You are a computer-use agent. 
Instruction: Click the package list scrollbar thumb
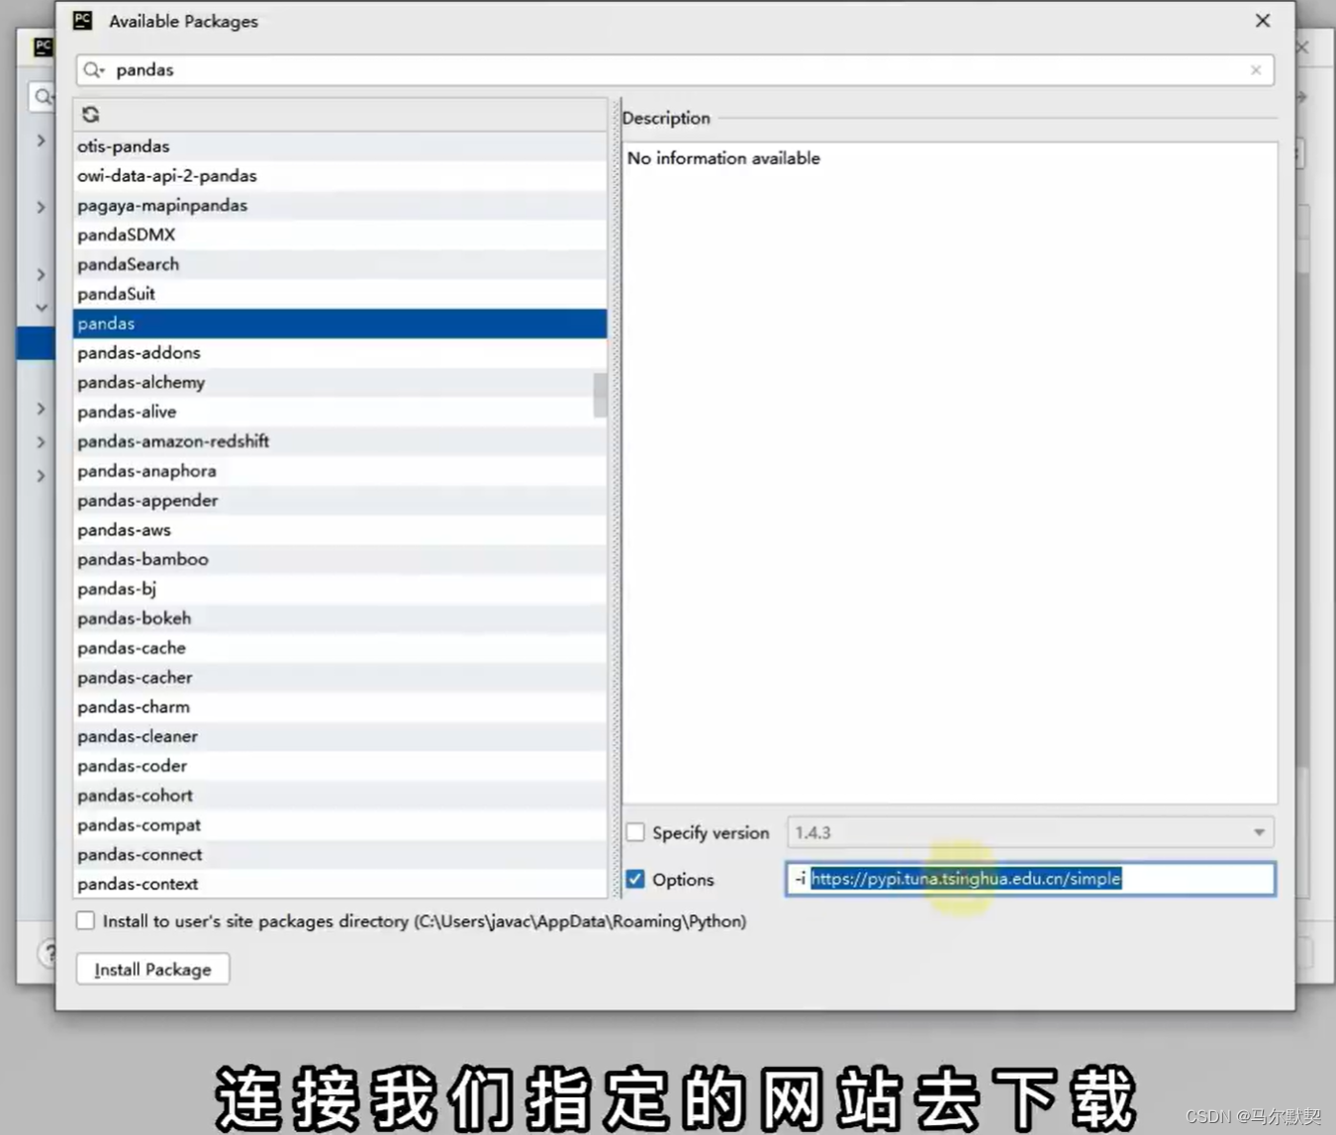600,395
